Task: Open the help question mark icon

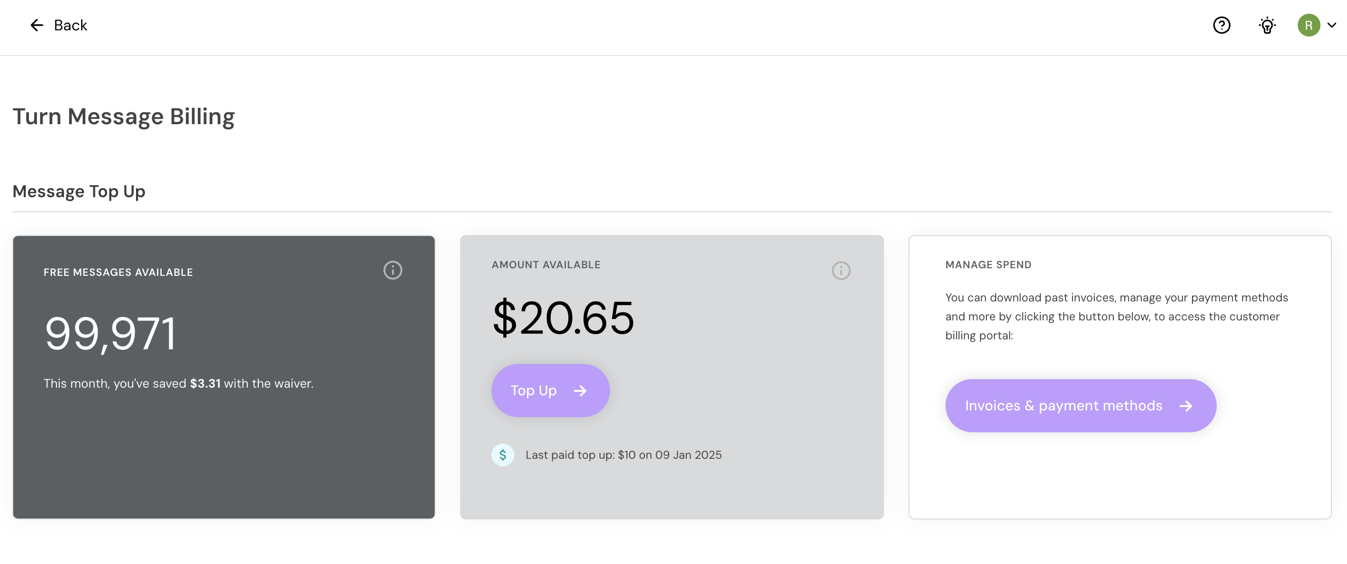Action: (x=1221, y=25)
